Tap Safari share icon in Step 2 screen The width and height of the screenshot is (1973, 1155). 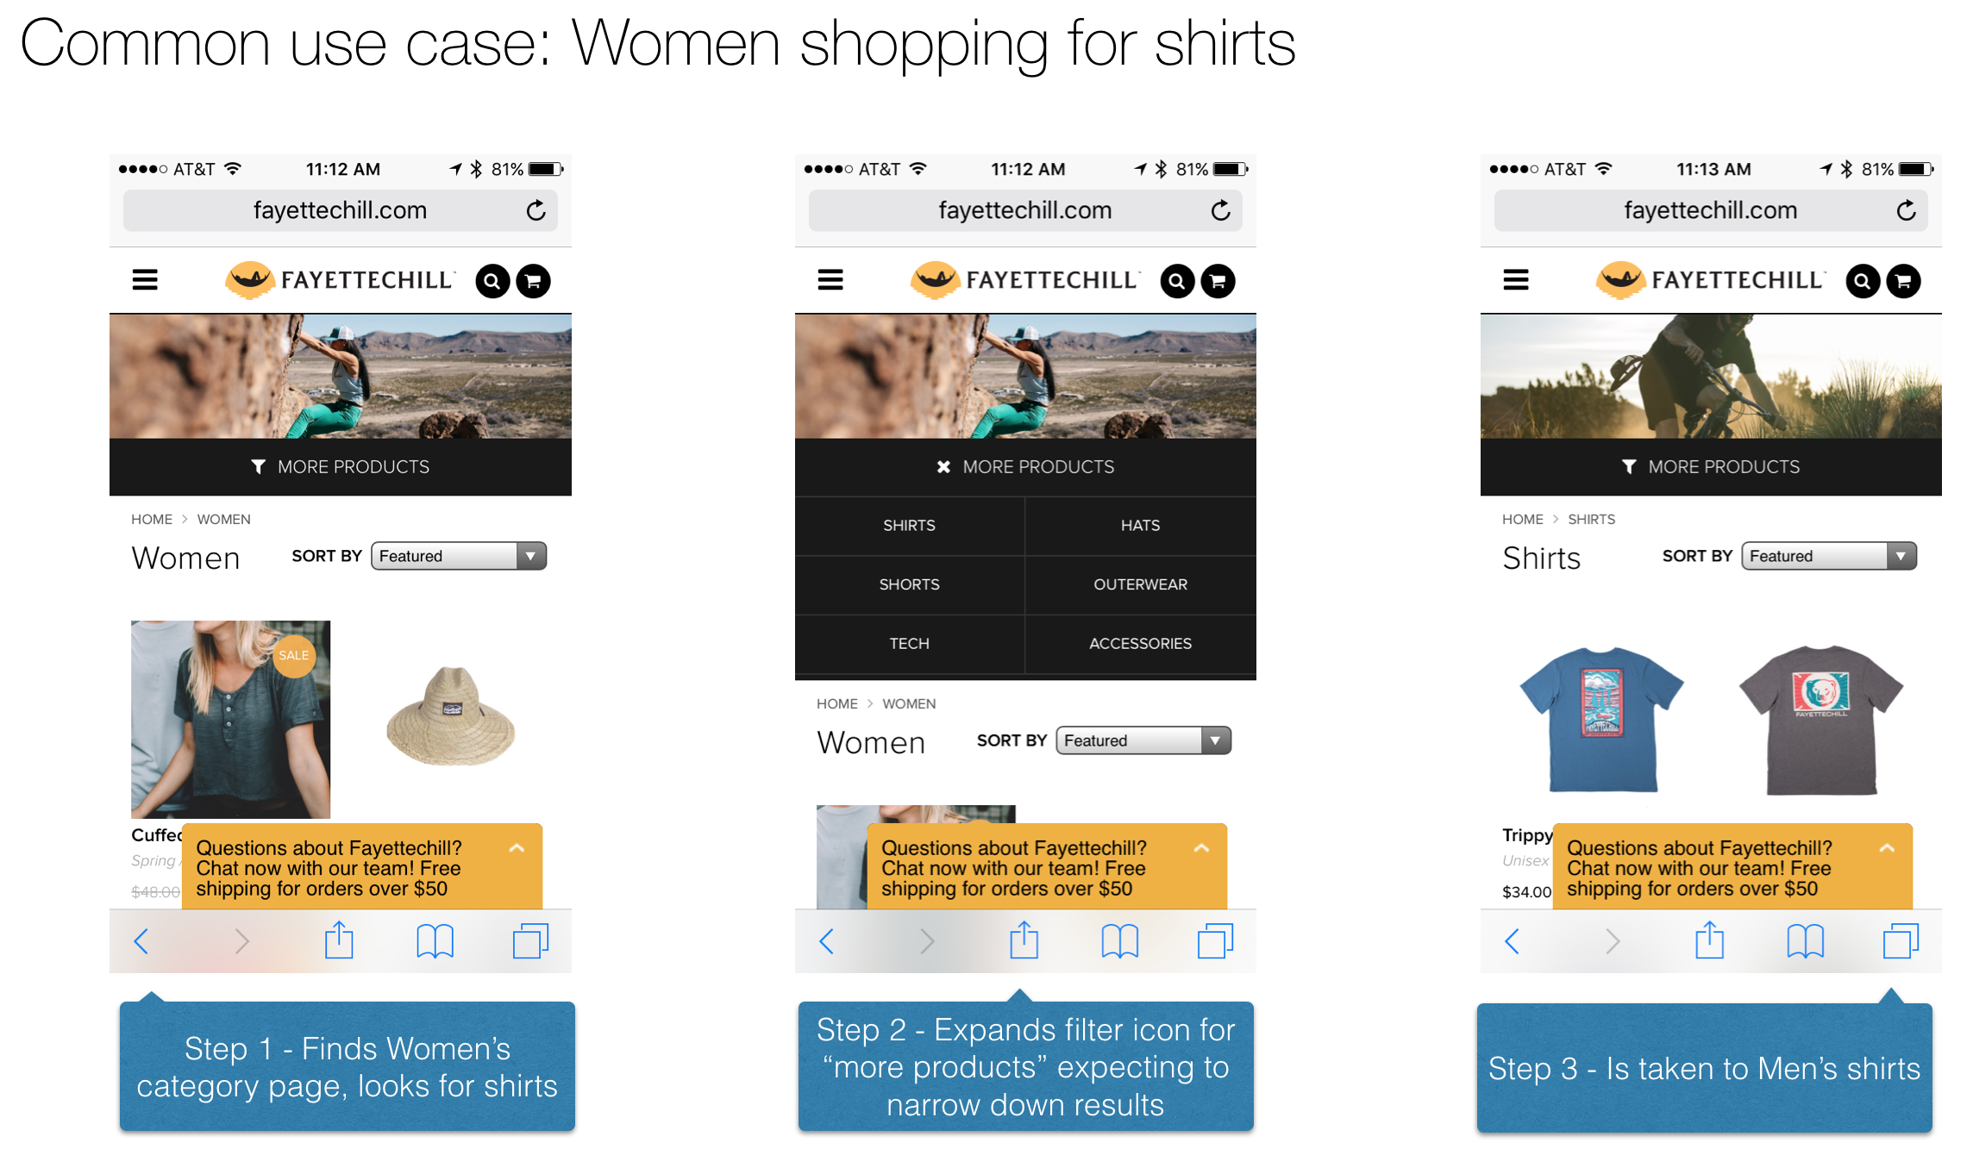point(1024,940)
